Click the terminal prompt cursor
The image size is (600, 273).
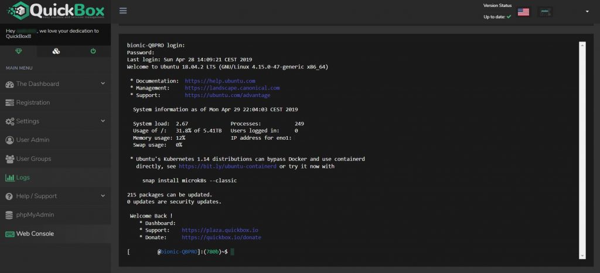tap(232, 251)
